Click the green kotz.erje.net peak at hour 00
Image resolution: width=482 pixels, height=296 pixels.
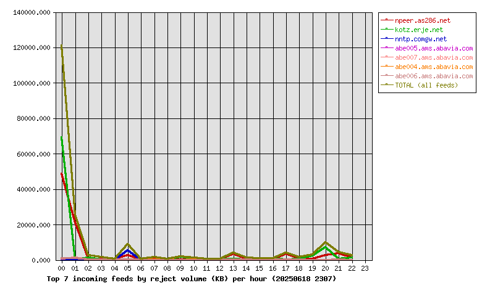62,138
